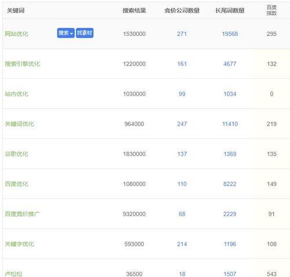
Task: Select Baidu index value 0
Action: click(271, 94)
